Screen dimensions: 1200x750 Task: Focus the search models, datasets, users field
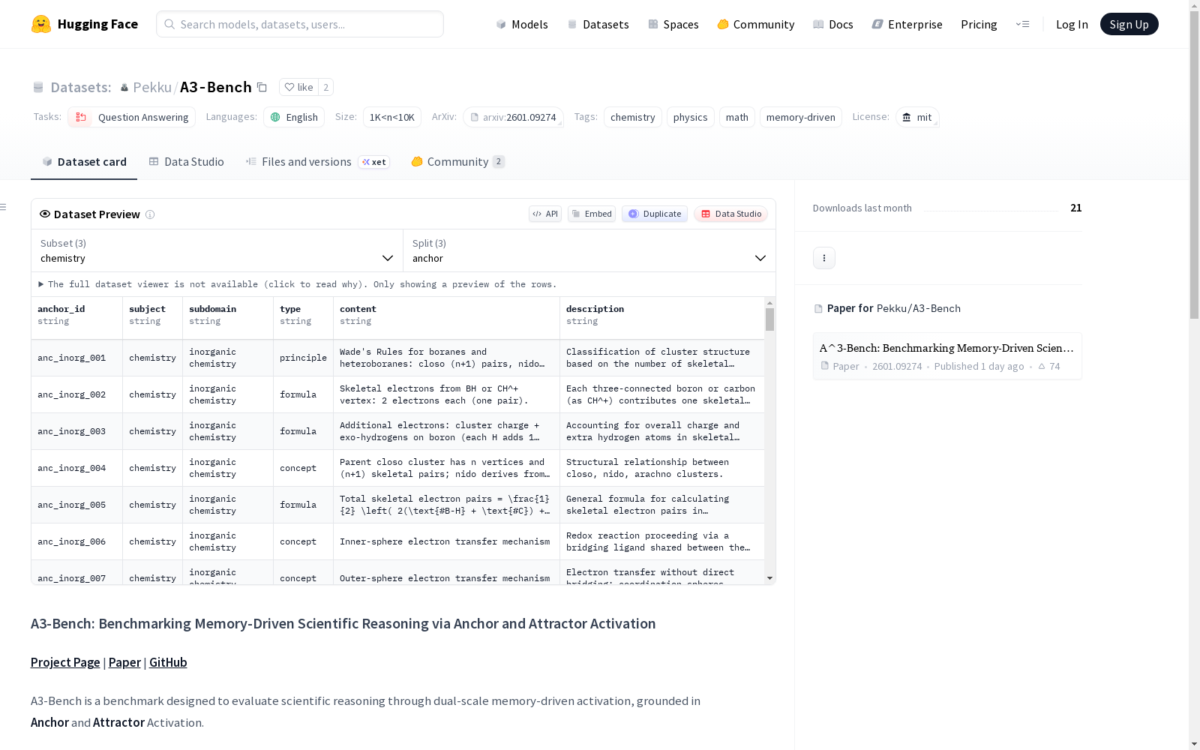tap(300, 24)
